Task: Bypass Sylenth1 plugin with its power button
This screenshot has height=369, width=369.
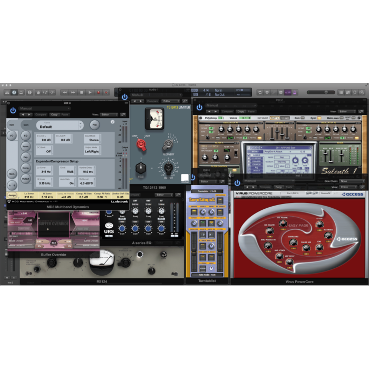Action: (199, 108)
